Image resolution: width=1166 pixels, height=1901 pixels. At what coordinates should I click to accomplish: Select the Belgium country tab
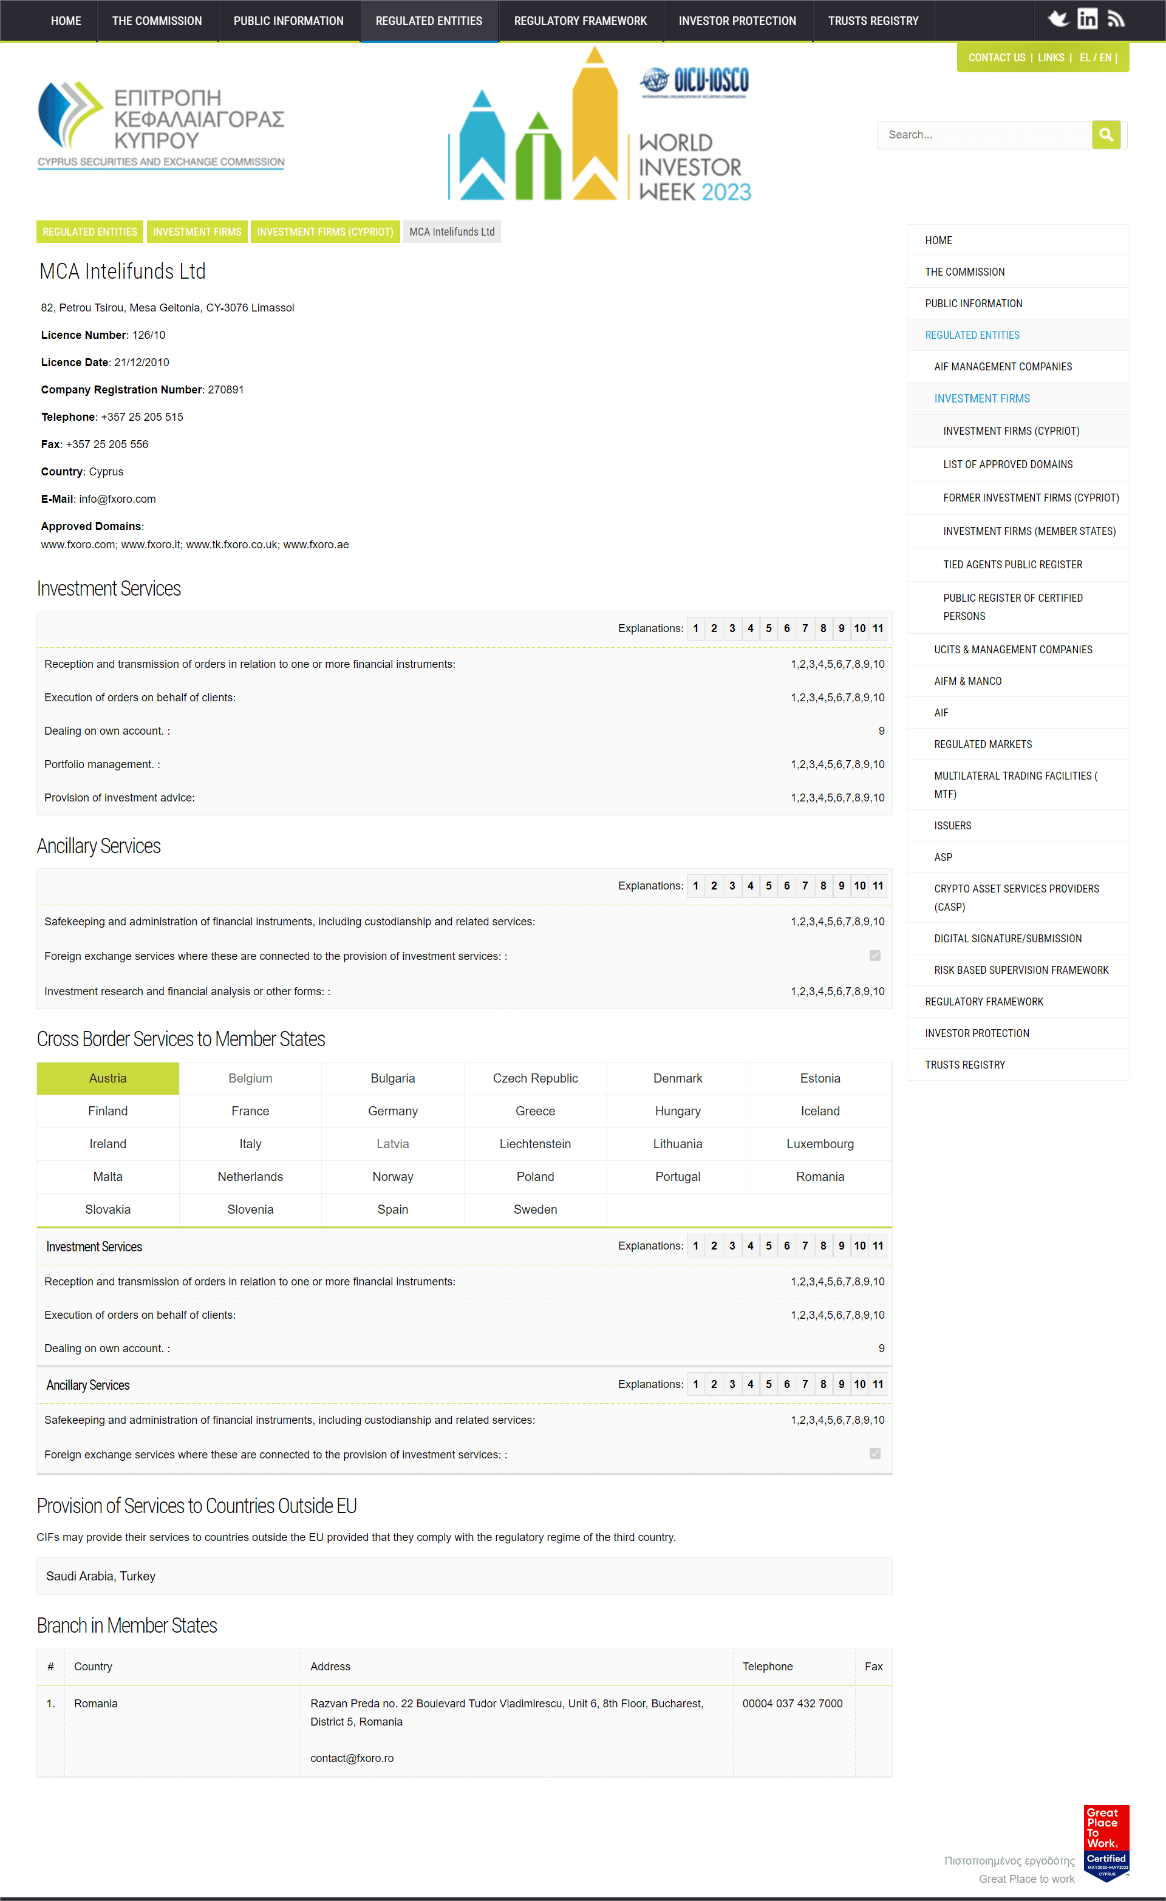click(x=250, y=1078)
